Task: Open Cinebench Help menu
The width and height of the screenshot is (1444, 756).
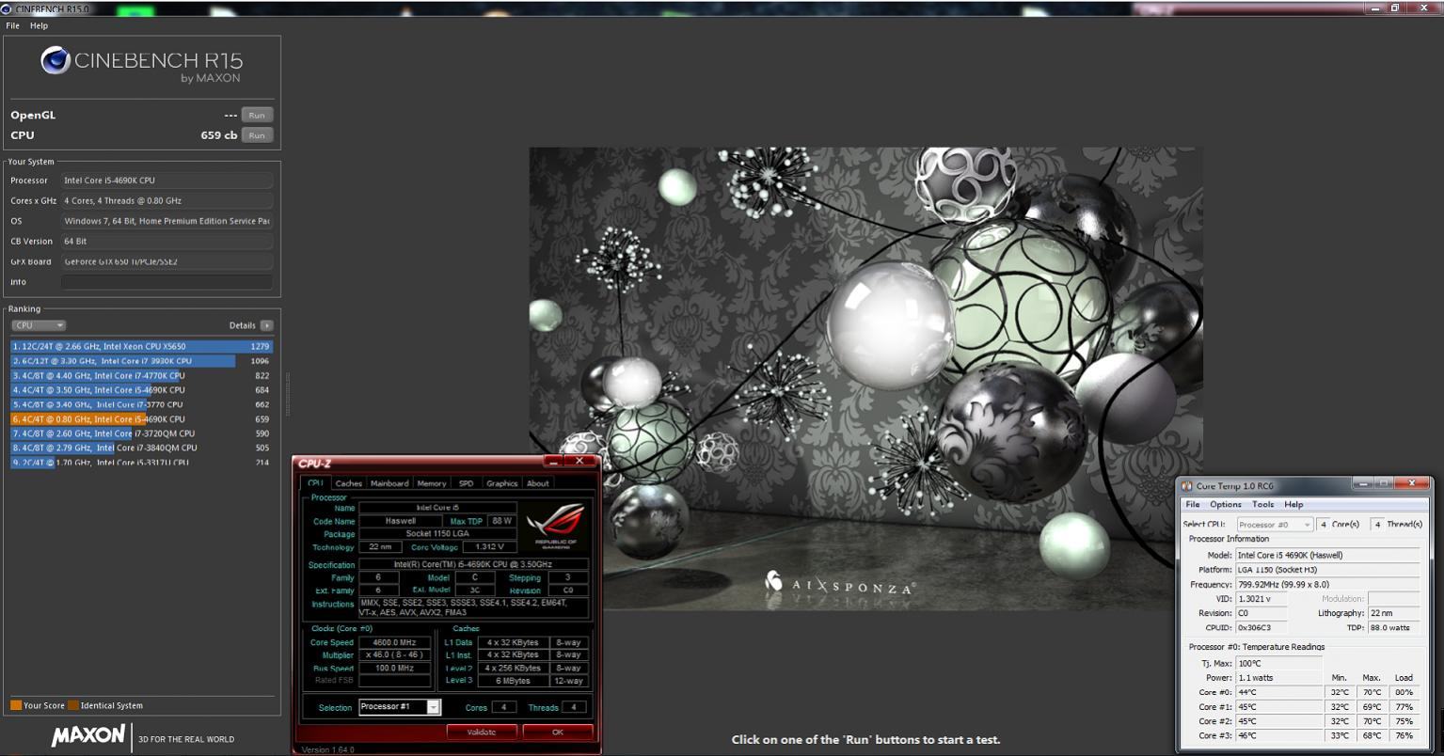Action: point(39,25)
